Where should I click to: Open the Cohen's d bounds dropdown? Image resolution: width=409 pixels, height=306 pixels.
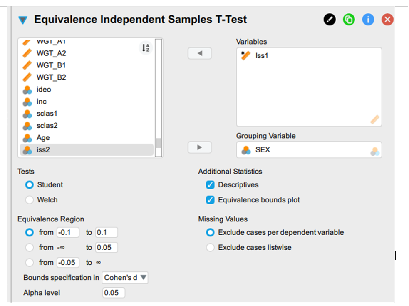(x=125, y=278)
